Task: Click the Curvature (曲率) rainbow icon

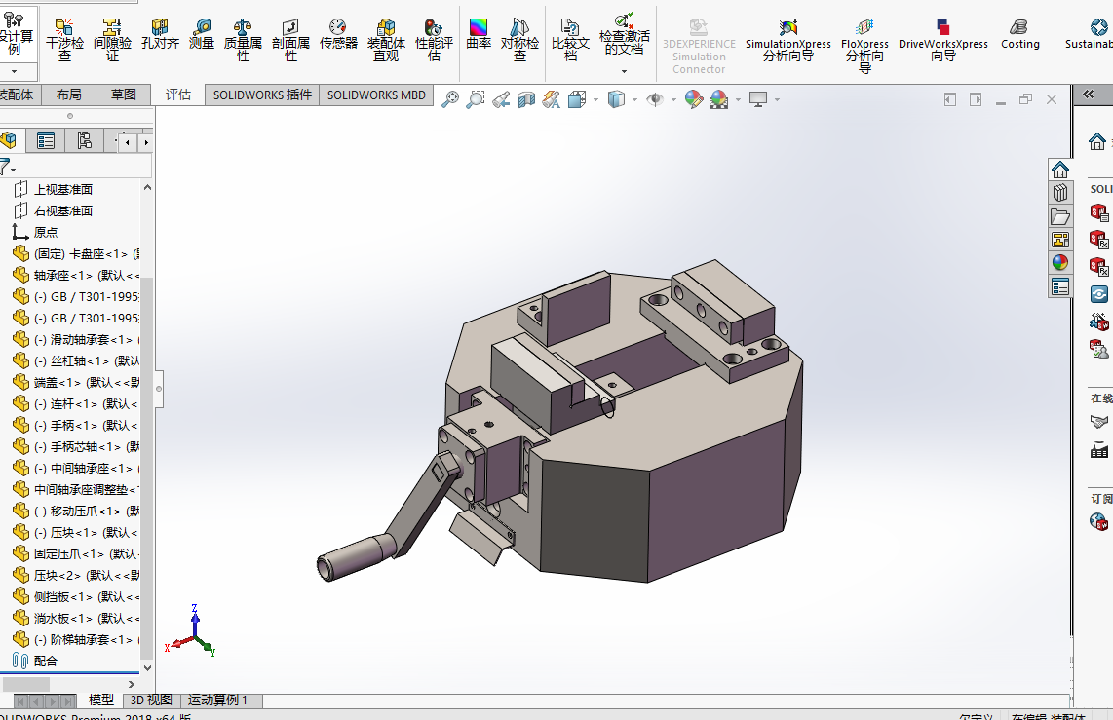Action: [x=479, y=35]
